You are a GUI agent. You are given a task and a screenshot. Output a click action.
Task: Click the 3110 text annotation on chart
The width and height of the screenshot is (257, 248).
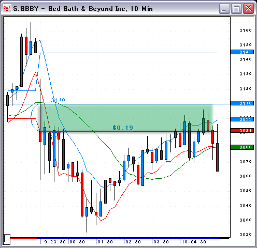pos(58,100)
